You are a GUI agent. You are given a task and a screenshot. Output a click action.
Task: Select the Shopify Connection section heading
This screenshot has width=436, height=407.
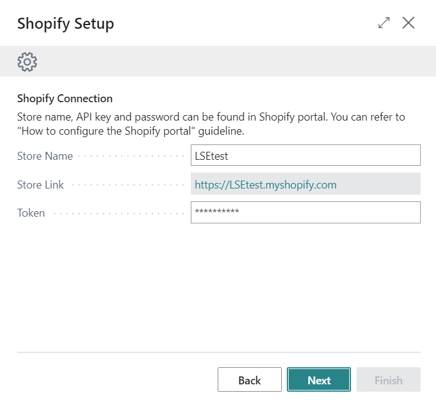point(65,99)
